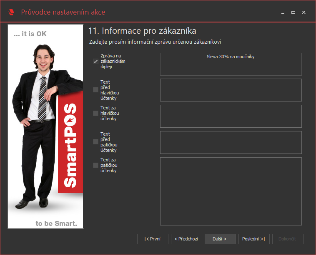Click the Text před patičkou účtenky label

tap(109, 142)
